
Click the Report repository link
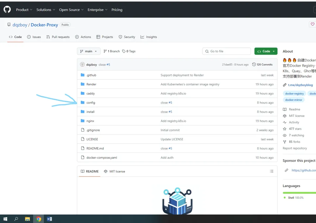click(295, 148)
